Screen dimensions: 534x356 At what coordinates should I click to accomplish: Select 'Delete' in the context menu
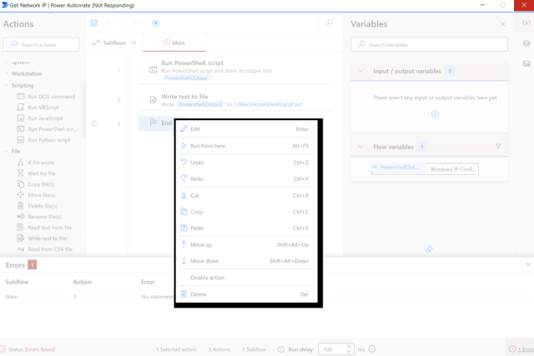point(199,294)
